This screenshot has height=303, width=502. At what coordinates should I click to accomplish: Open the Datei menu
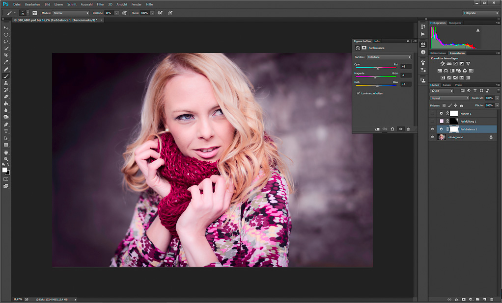point(17,4)
